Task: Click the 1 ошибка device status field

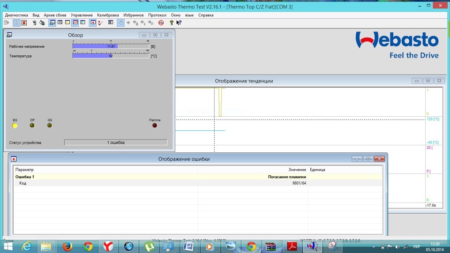Action: [x=116, y=142]
